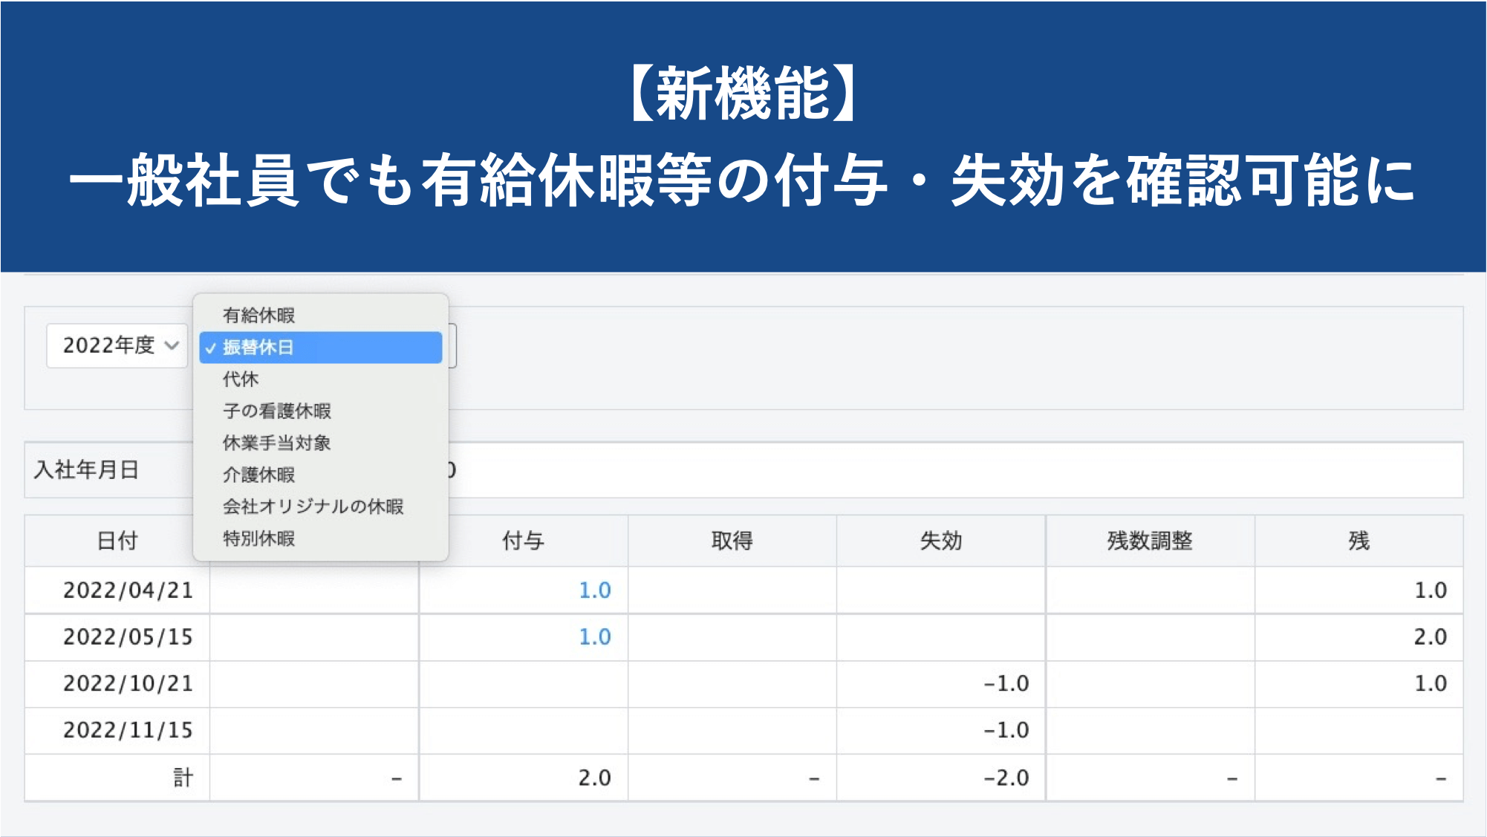Open the 2022年度 fiscal year dropdown

[x=117, y=345]
